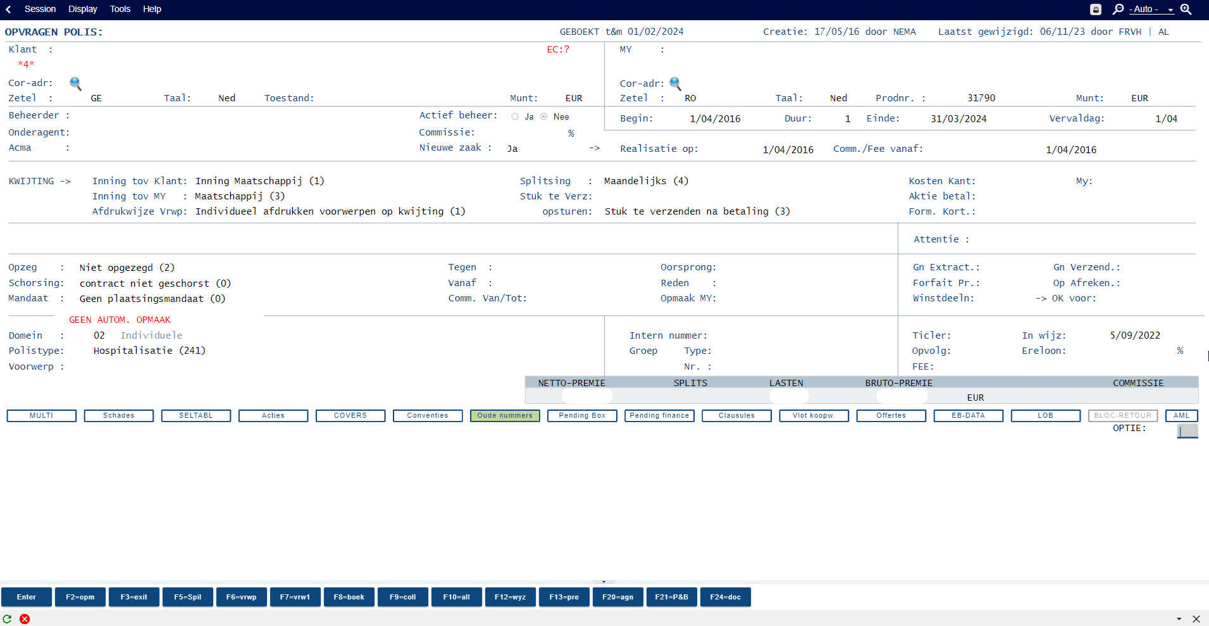Open the Klant Cor-adr lookup magnifier
The width and height of the screenshot is (1209, 626).
pos(75,83)
